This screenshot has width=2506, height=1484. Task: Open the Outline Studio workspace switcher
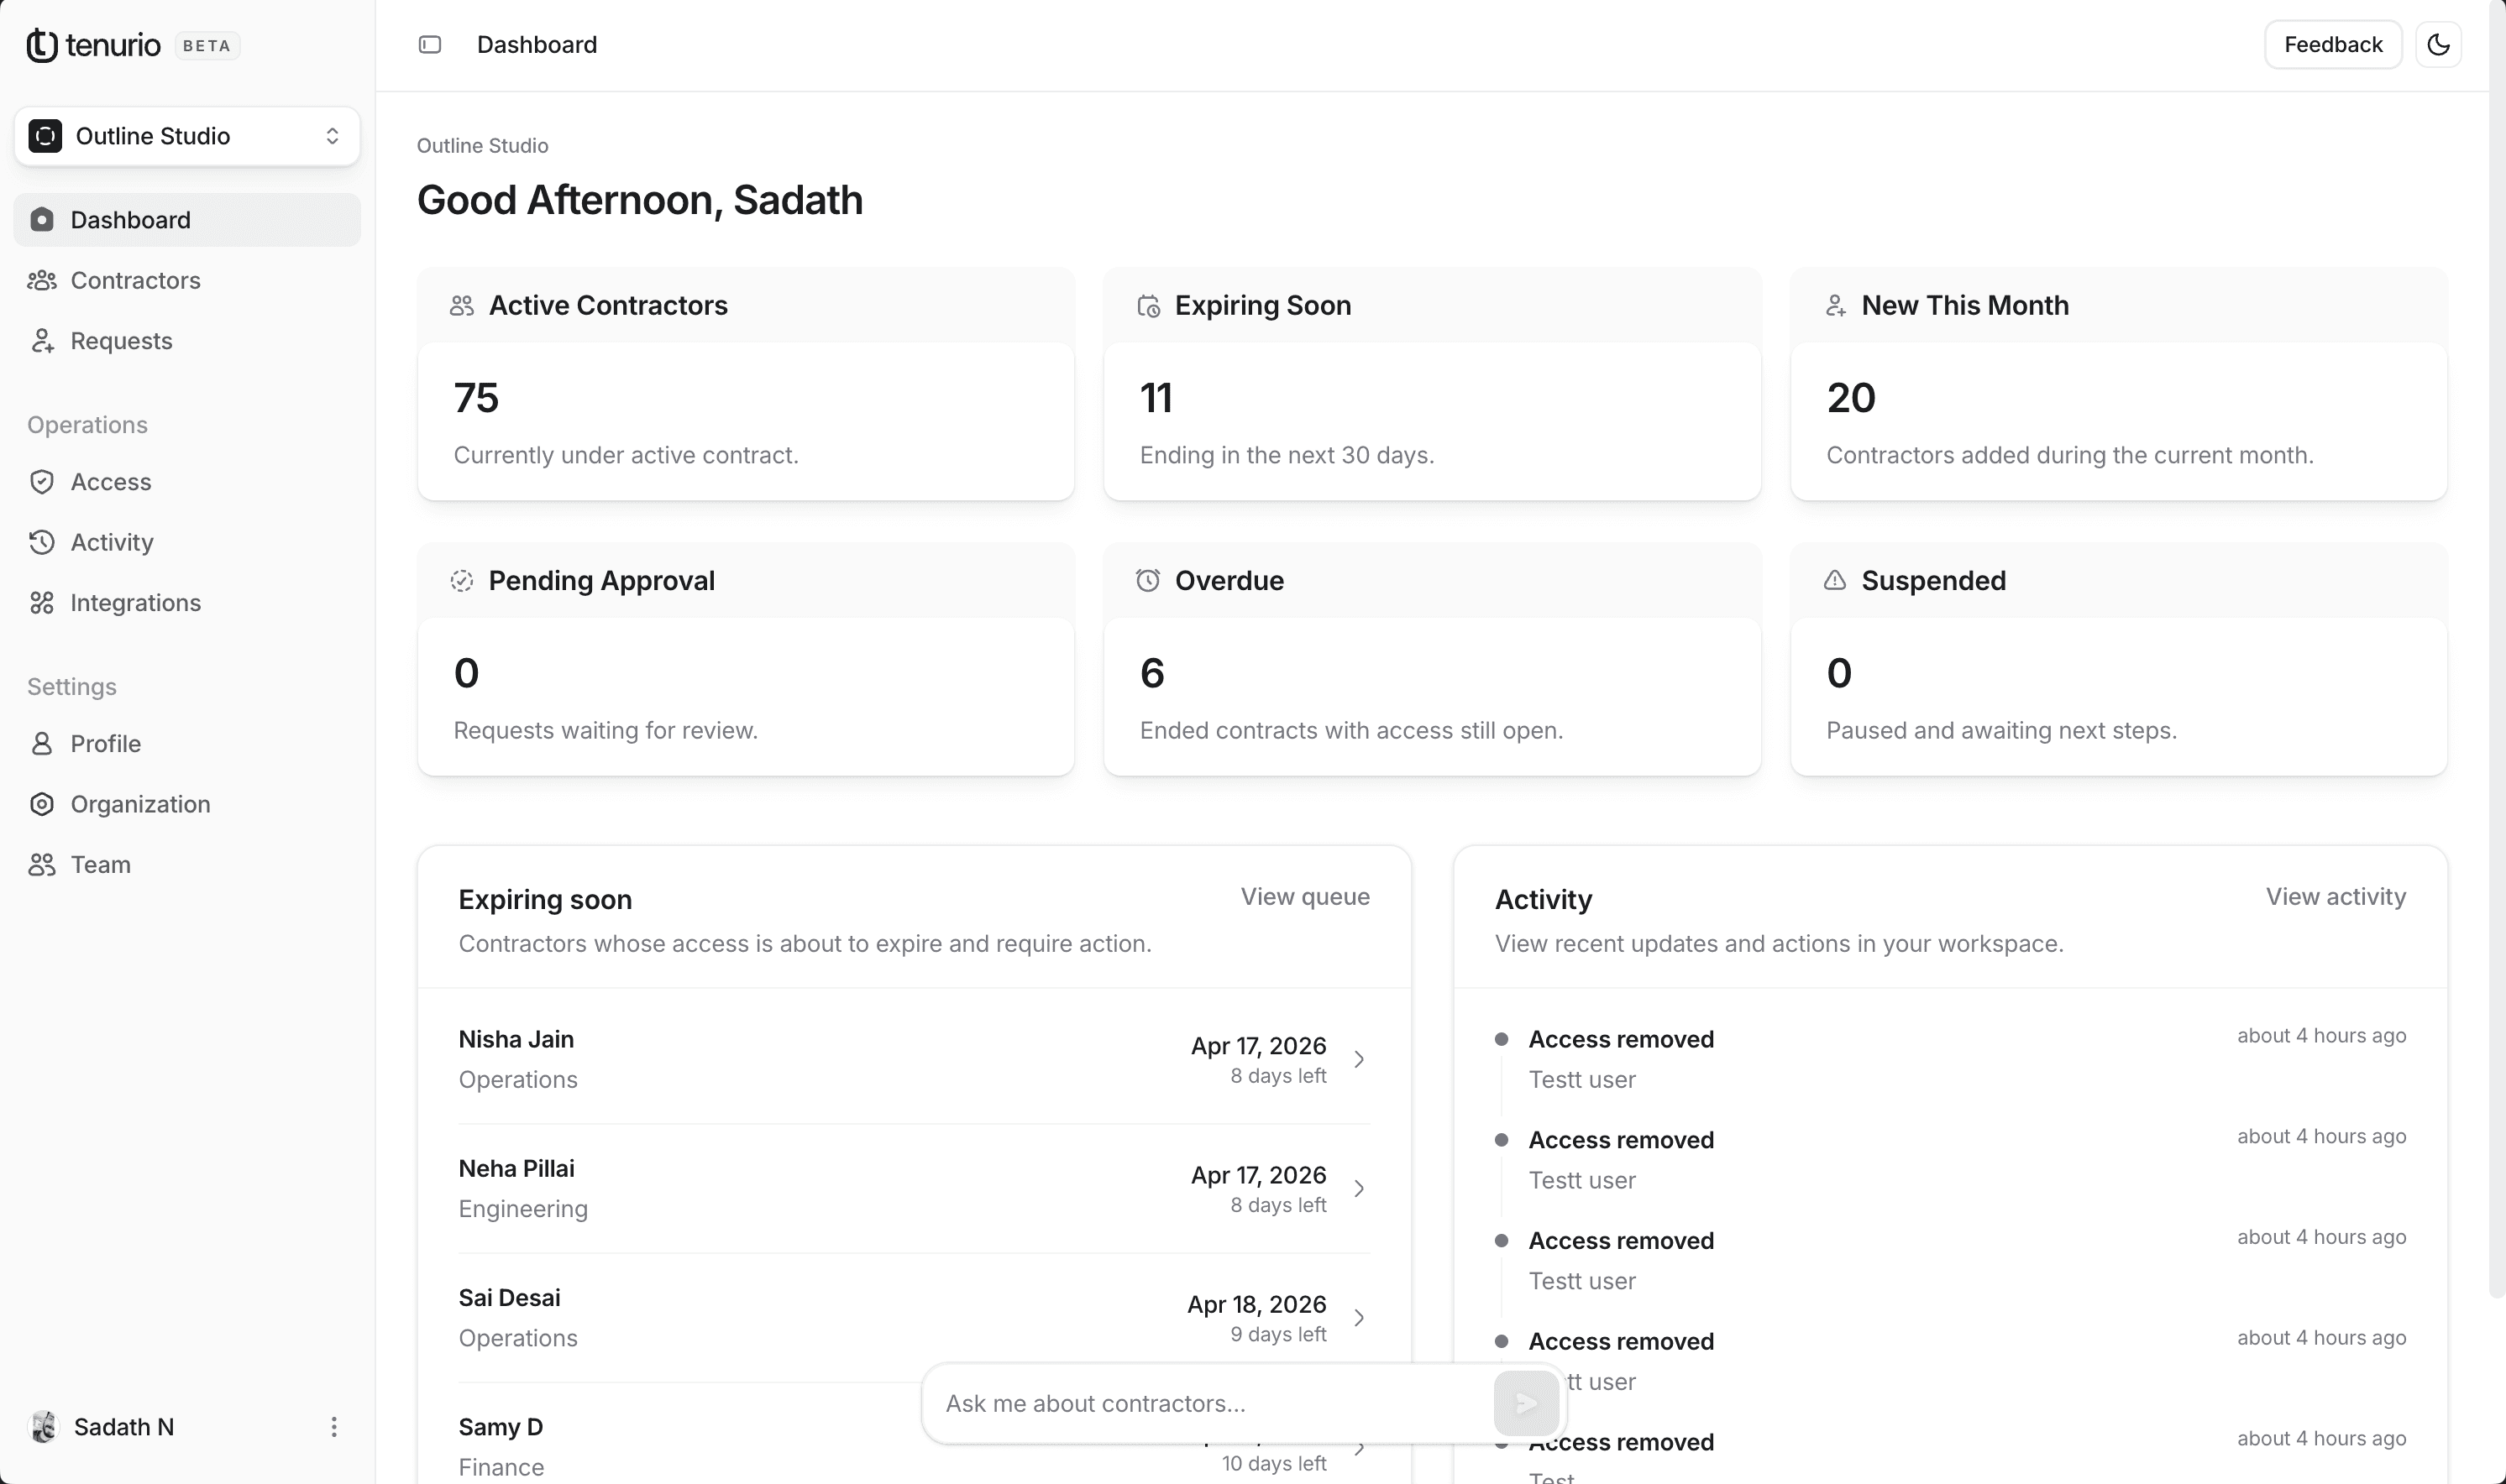point(187,136)
